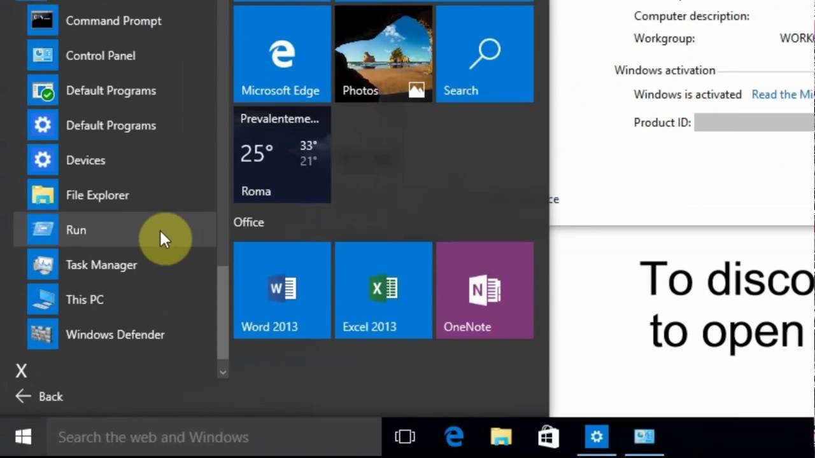This screenshot has height=458, width=815.
Task: Open Command Prompt from the app list
Action: pyautogui.click(x=115, y=20)
